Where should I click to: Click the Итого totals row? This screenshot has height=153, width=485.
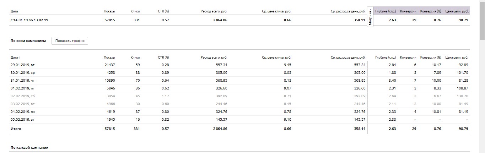coord(16,129)
